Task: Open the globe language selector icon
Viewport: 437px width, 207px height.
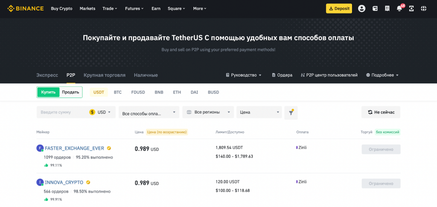Action: coord(424,9)
